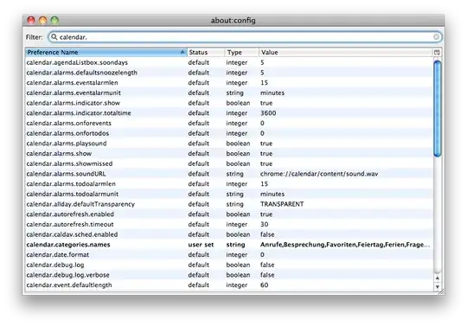This screenshot has width=467, height=326.
Task: Select calendar.allday.defaultTransparency preference
Action: click(x=229, y=204)
